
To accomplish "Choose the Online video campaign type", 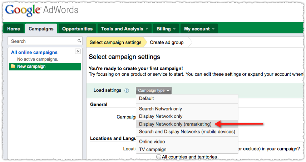I will (187, 142).
